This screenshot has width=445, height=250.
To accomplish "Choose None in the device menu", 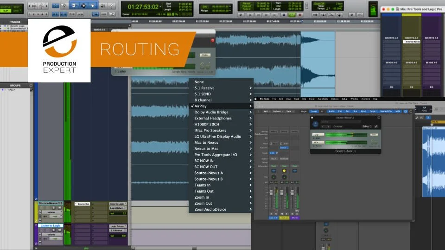I will pos(221,81).
